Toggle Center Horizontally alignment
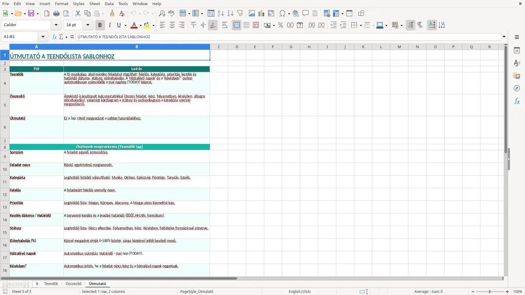This screenshot has height=295, width=525. (172, 25)
